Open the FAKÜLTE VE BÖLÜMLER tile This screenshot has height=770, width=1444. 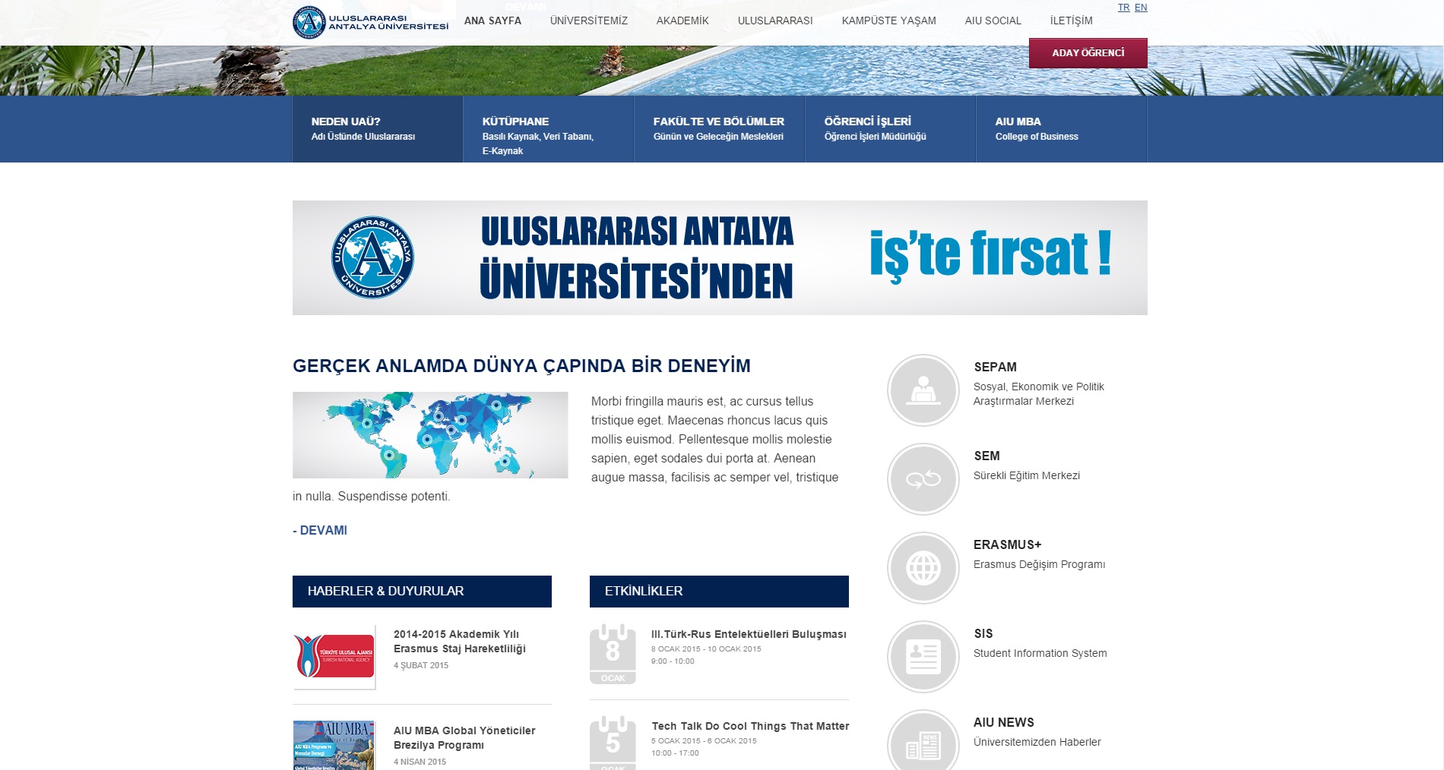click(718, 129)
